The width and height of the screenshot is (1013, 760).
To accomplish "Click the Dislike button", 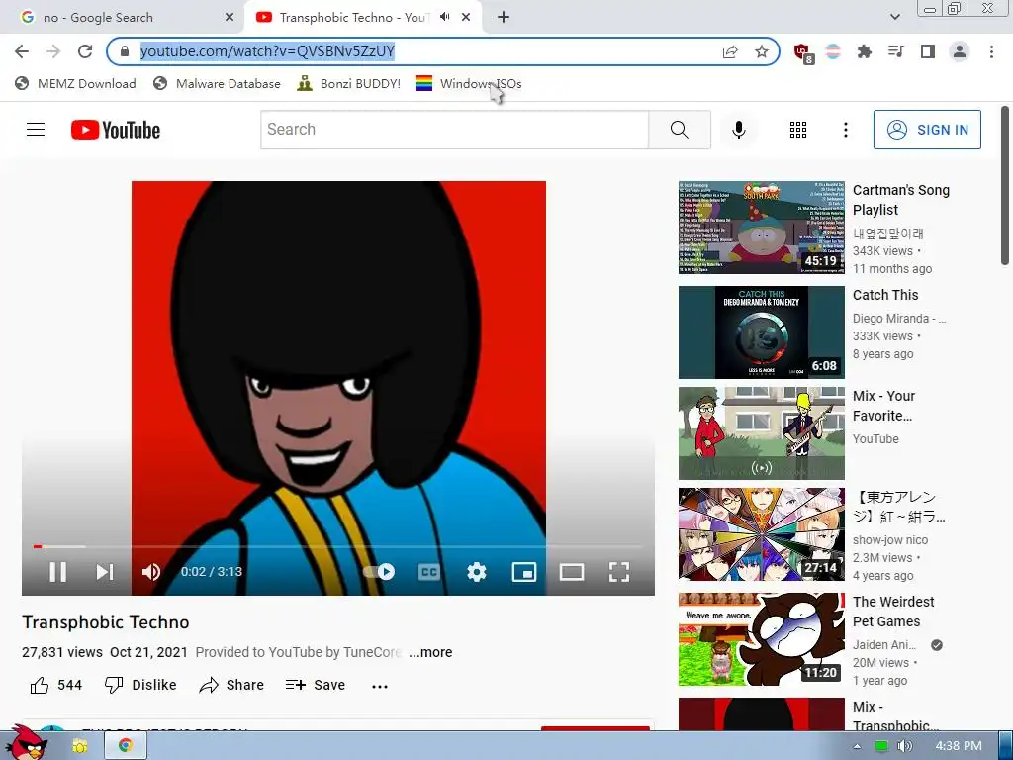I will tap(140, 685).
